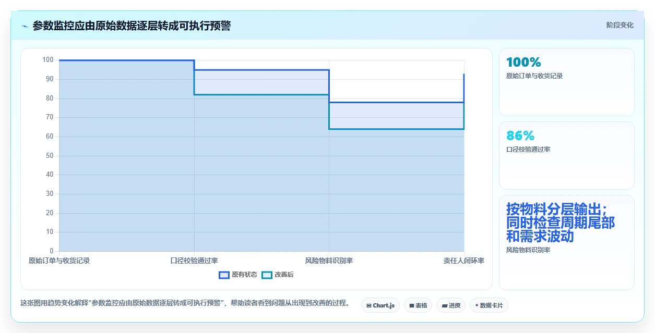
Task: Click x-axis label 口径校验通过率
Action: click(194, 261)
